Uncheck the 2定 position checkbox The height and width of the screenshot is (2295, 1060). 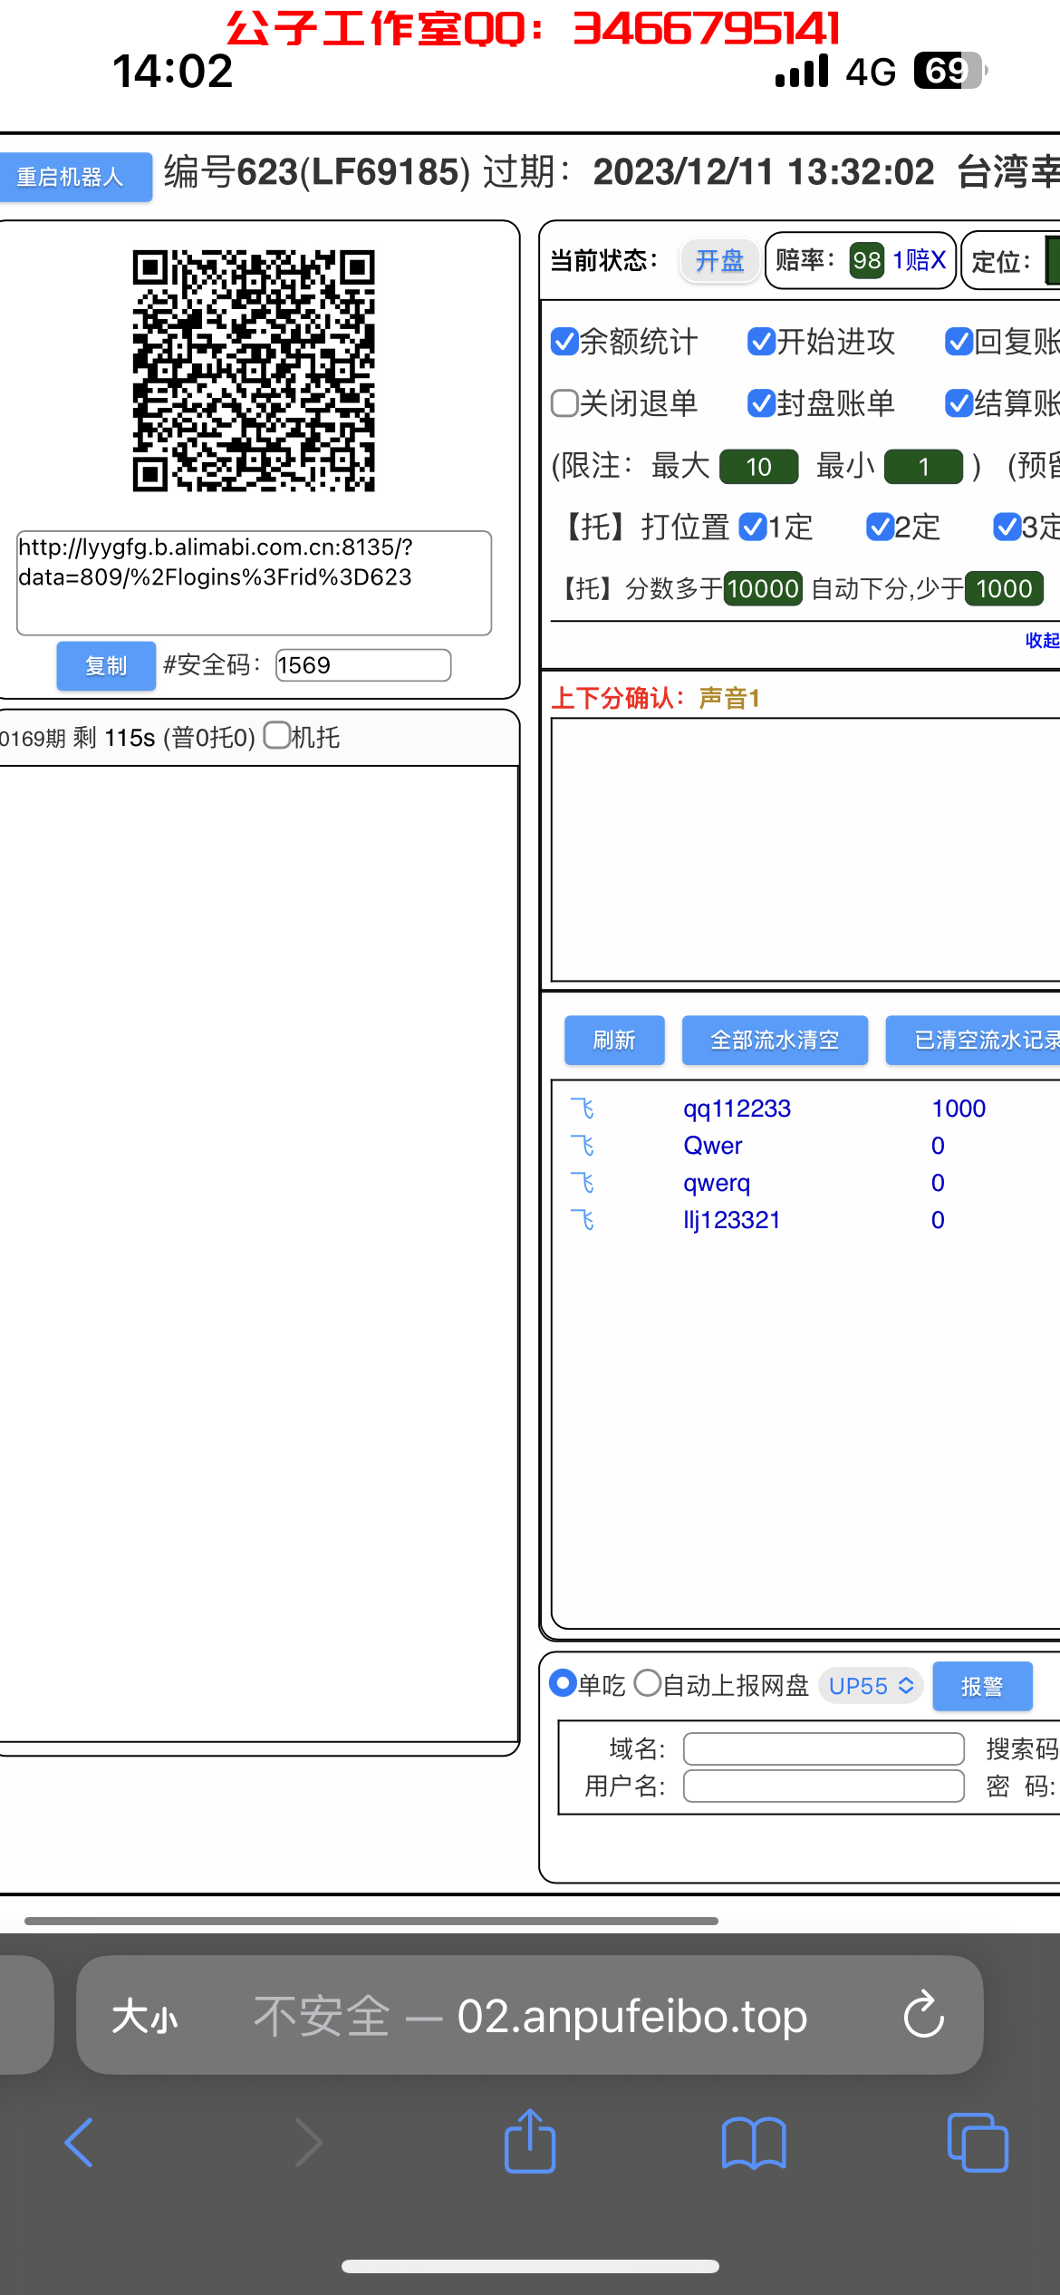(x=880, y=527)
